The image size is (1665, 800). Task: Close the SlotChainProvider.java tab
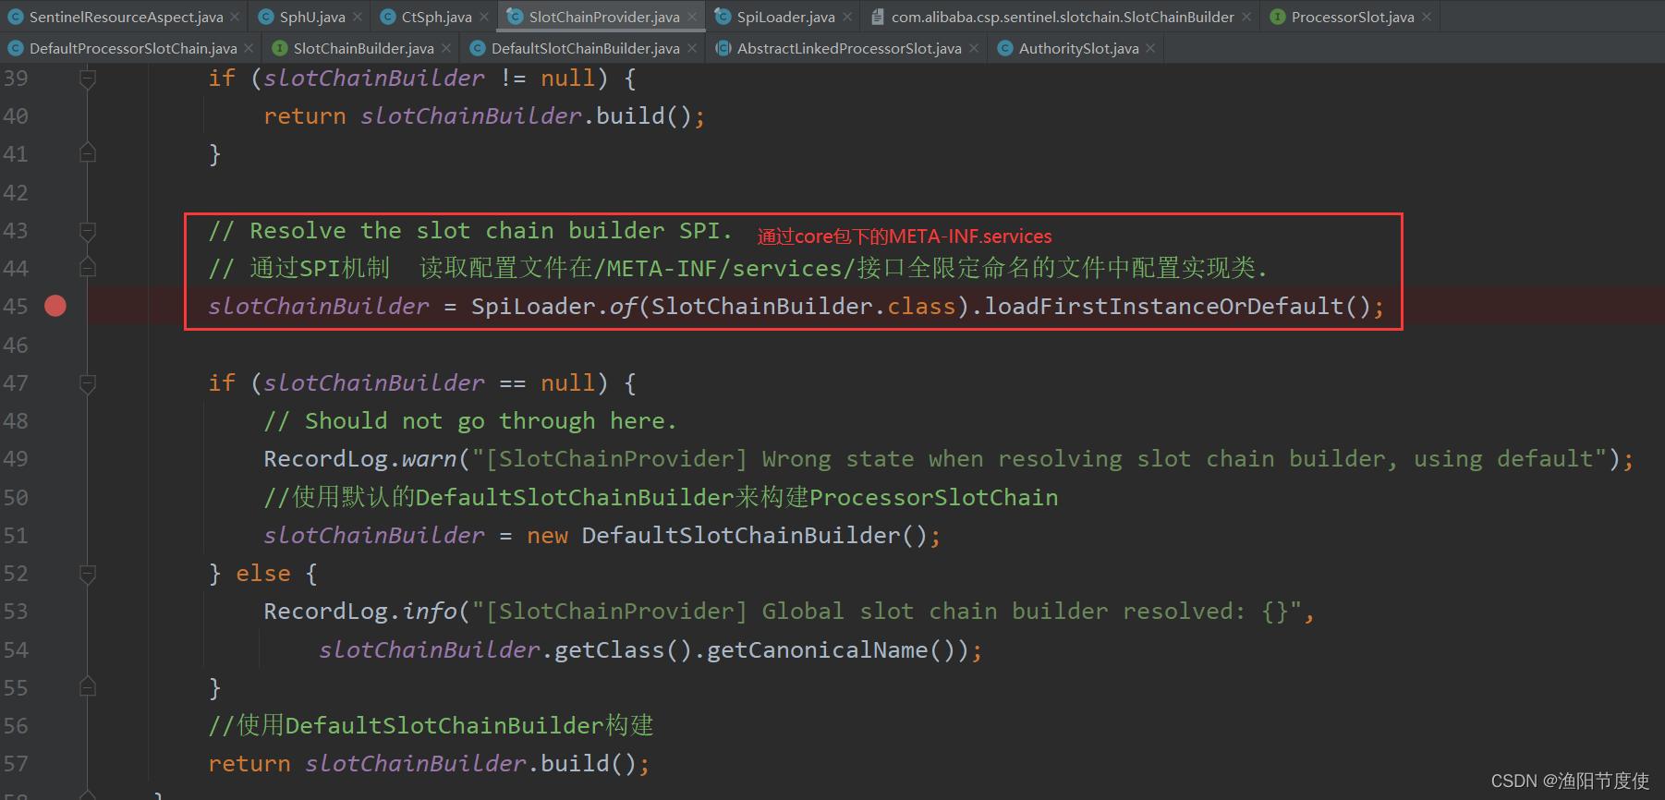pos(692,17)
